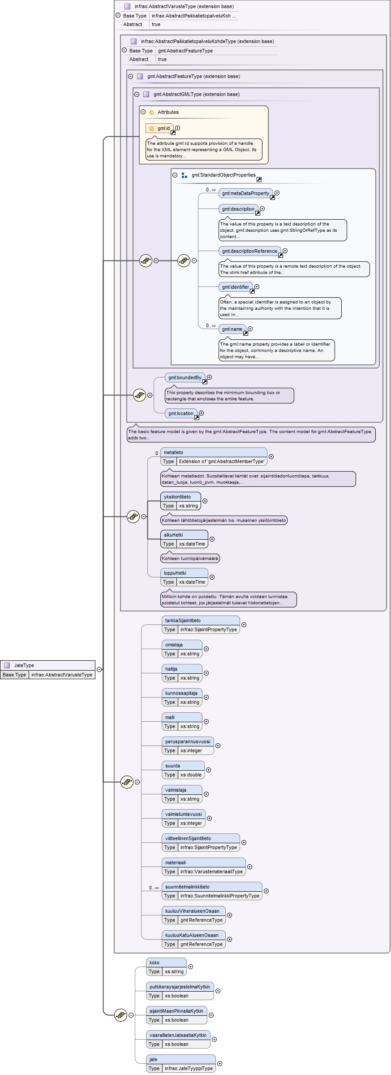Expand gml:identifier element
Viewport: 391px width, 1075px height.
pos(257,287)
